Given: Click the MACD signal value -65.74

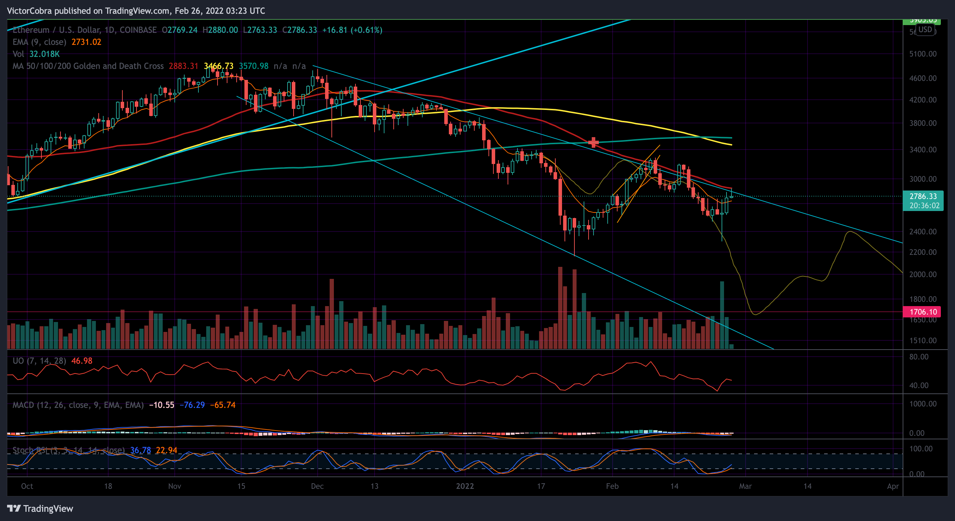Looking at the screenshot, I should [223, 405].
